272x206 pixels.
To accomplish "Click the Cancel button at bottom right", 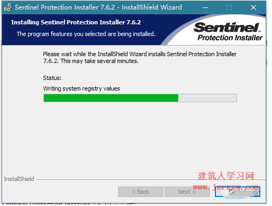I will pyautogui.click(x=238, y=192).
